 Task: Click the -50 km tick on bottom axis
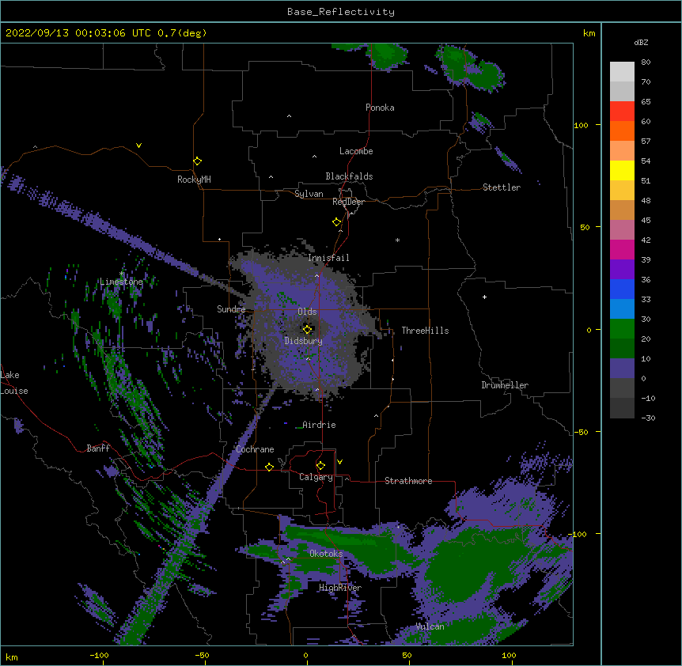(x=202, y=655)
